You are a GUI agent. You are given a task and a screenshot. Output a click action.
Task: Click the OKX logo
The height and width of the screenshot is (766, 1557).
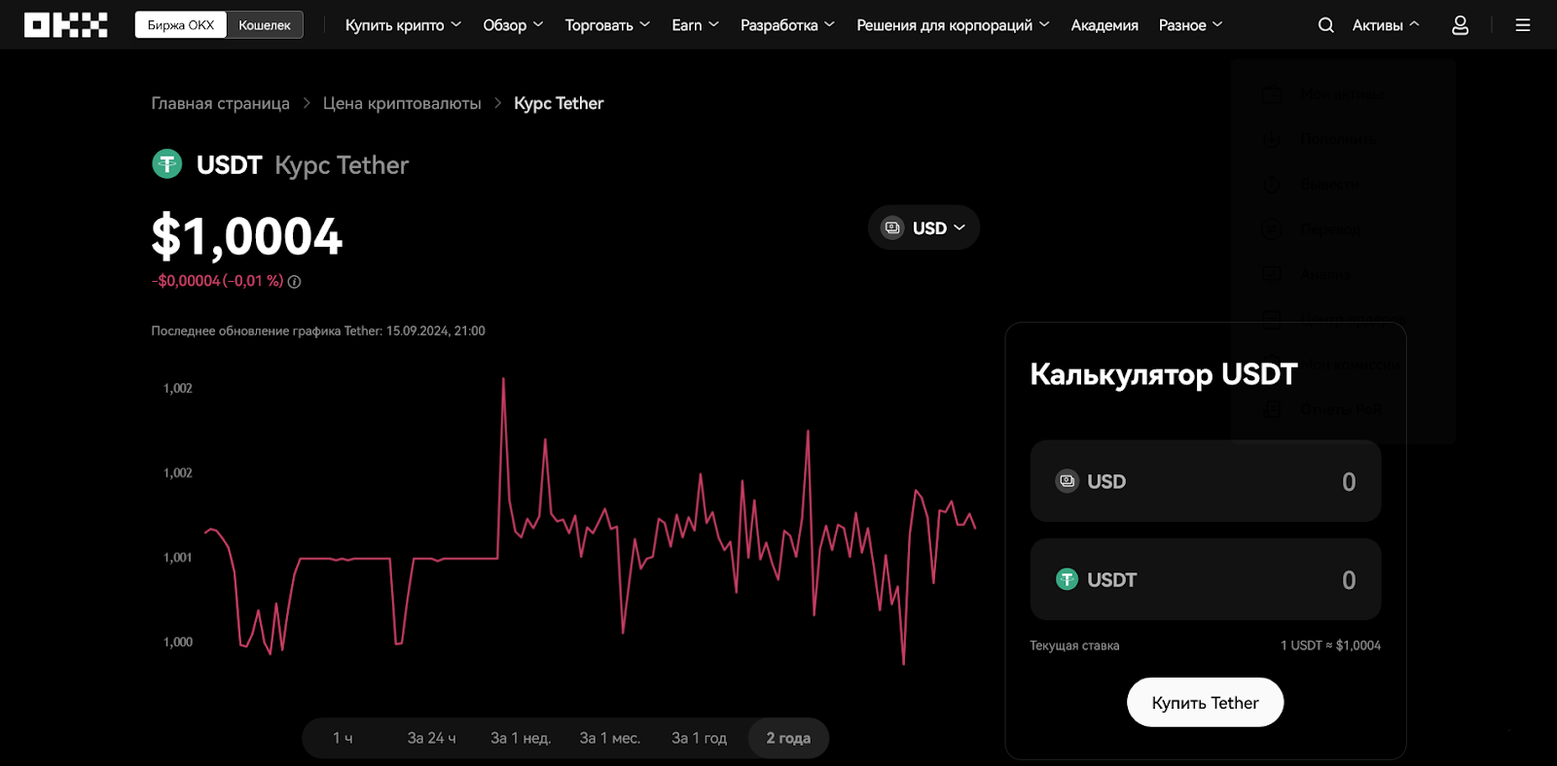point(66,25)
